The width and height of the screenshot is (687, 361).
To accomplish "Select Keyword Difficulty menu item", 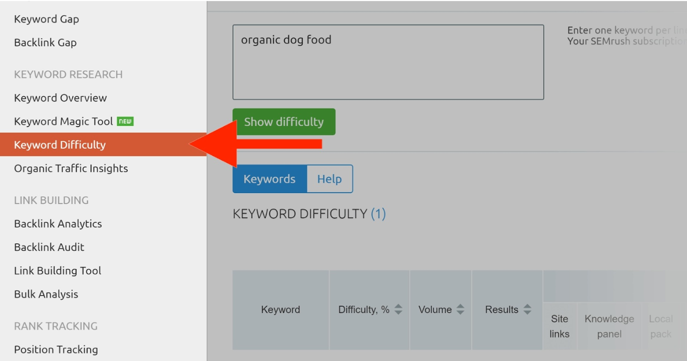I will (x=60, y=145).
